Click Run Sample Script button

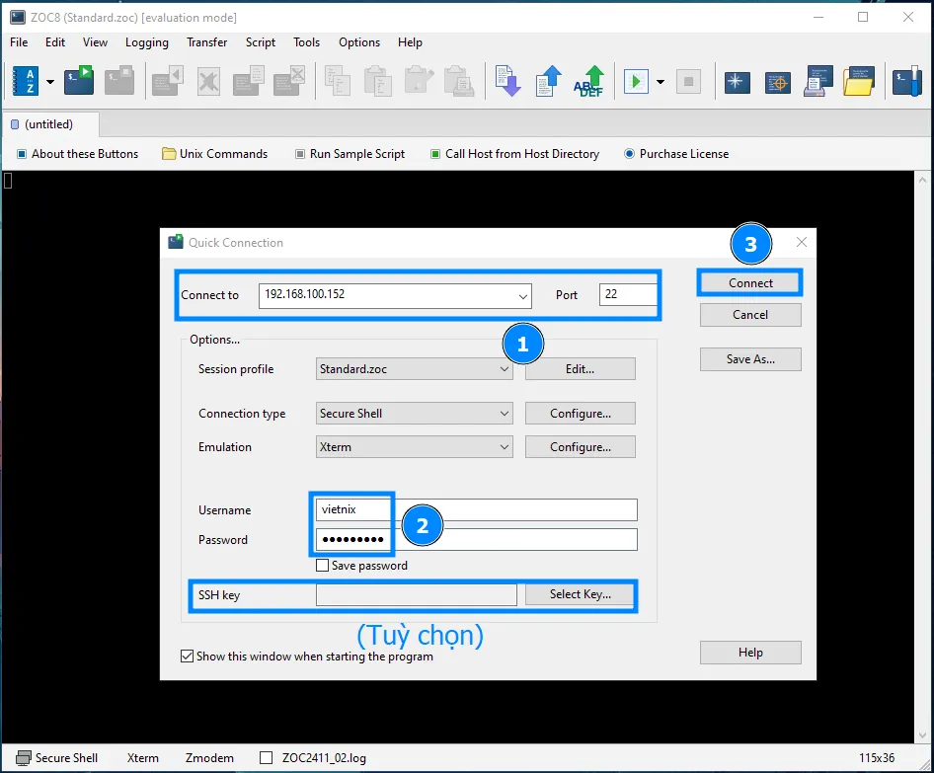coord(350,154)
